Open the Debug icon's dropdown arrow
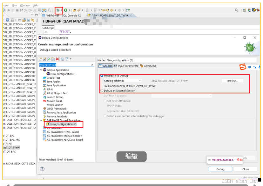This screenshot has width=263, height=186. coord(62,10)
